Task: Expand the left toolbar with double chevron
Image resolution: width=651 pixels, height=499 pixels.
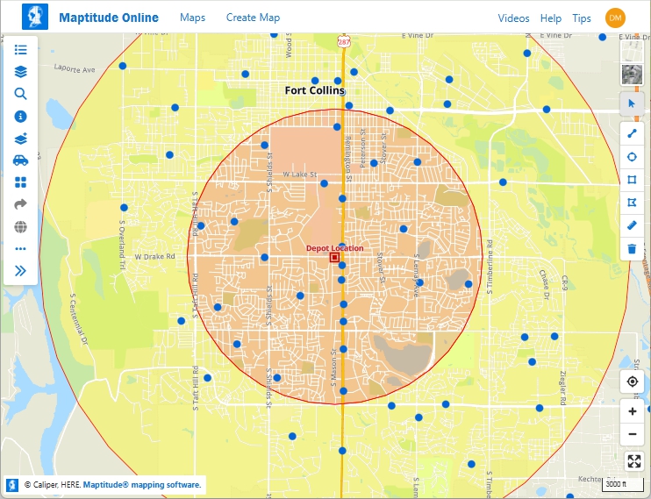Action: tap(20, 271)
